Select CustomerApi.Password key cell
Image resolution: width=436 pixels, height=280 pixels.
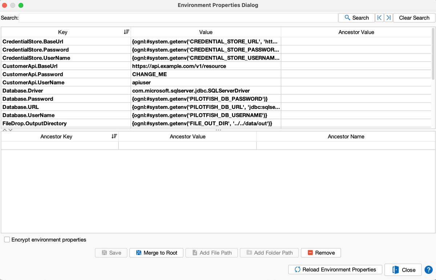(x=66, y=74)
